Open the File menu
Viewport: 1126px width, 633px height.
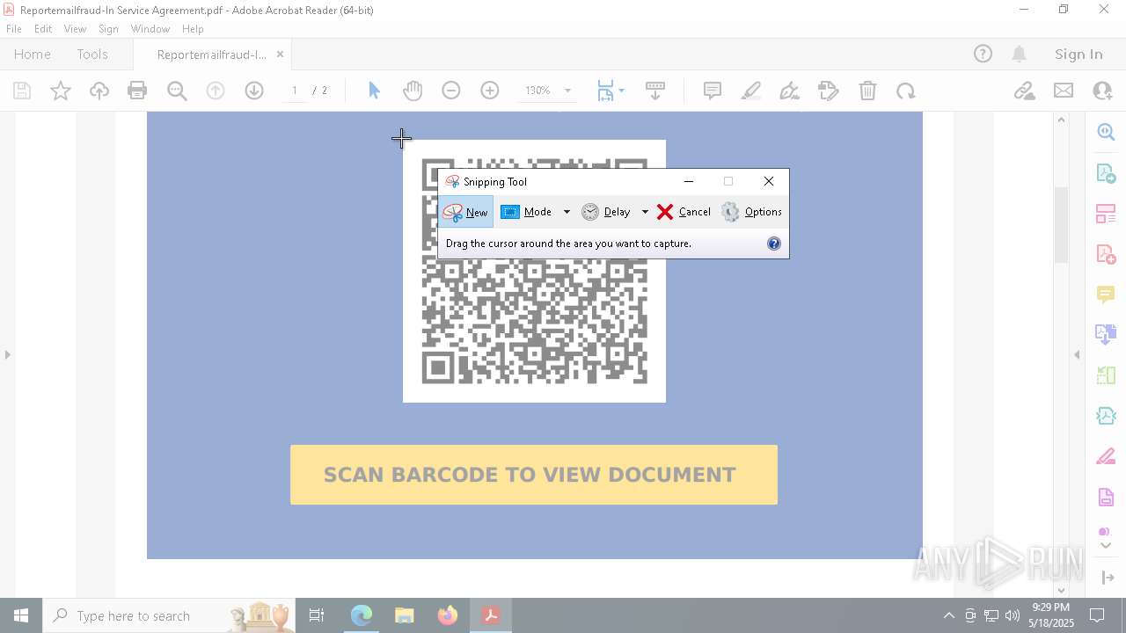point(14,29)
